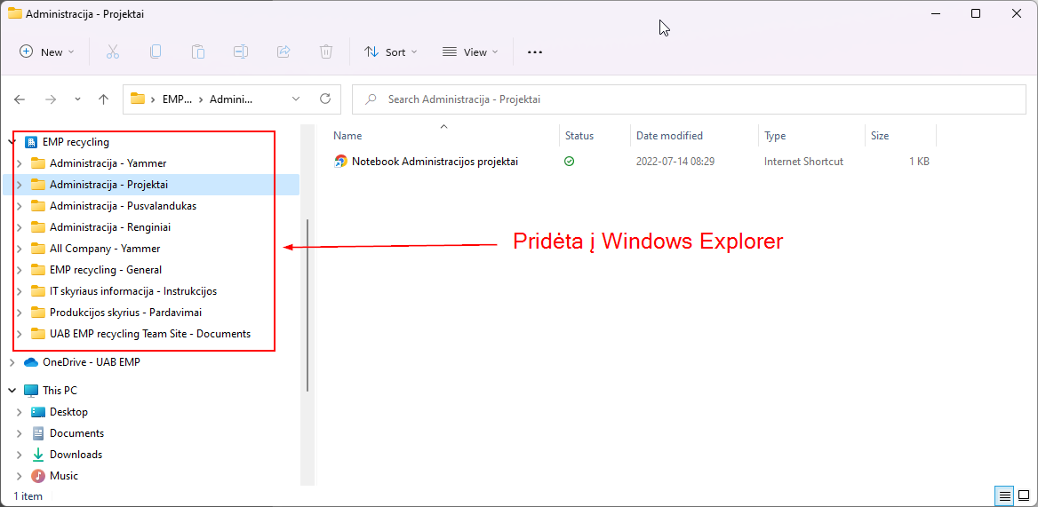Click the Notebook shortcut file icon
The height and width of the screenshot is (507, 1038).
pos(340,161)
